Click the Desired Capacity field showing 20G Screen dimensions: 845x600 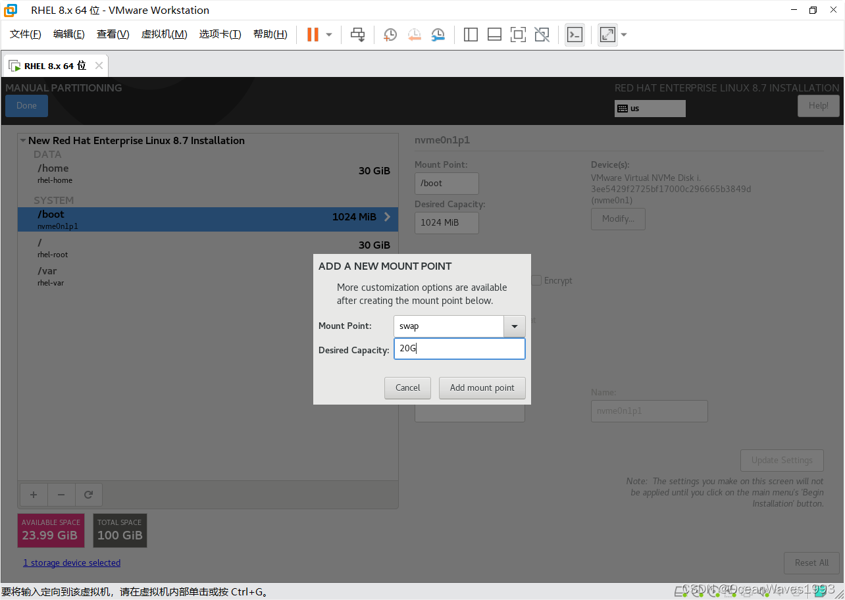pyautogui.click(x=459, y=349)
